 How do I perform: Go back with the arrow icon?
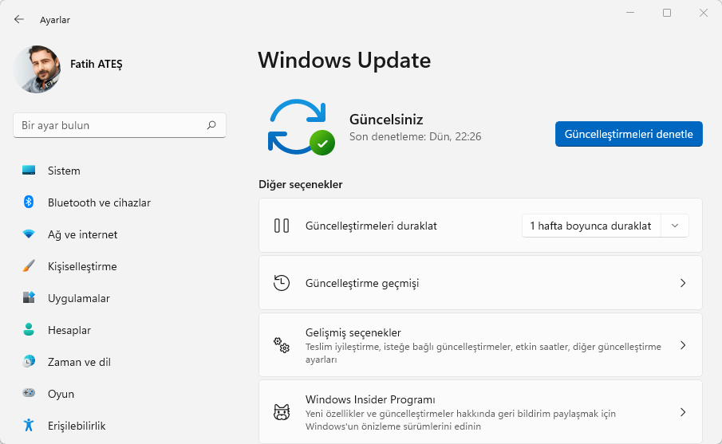point(19,19)
